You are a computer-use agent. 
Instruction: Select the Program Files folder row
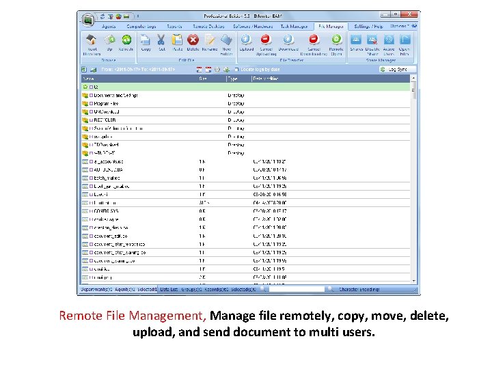click(246, 103)
